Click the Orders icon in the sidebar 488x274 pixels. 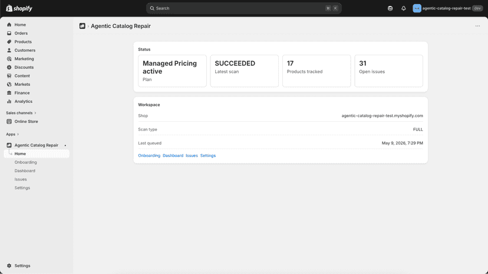tap(9, 34)
